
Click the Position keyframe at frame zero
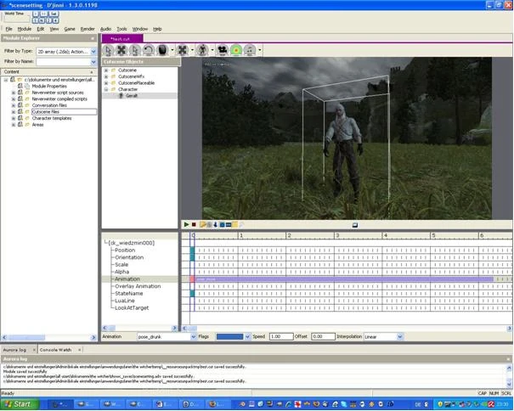(x=192, y=250)
